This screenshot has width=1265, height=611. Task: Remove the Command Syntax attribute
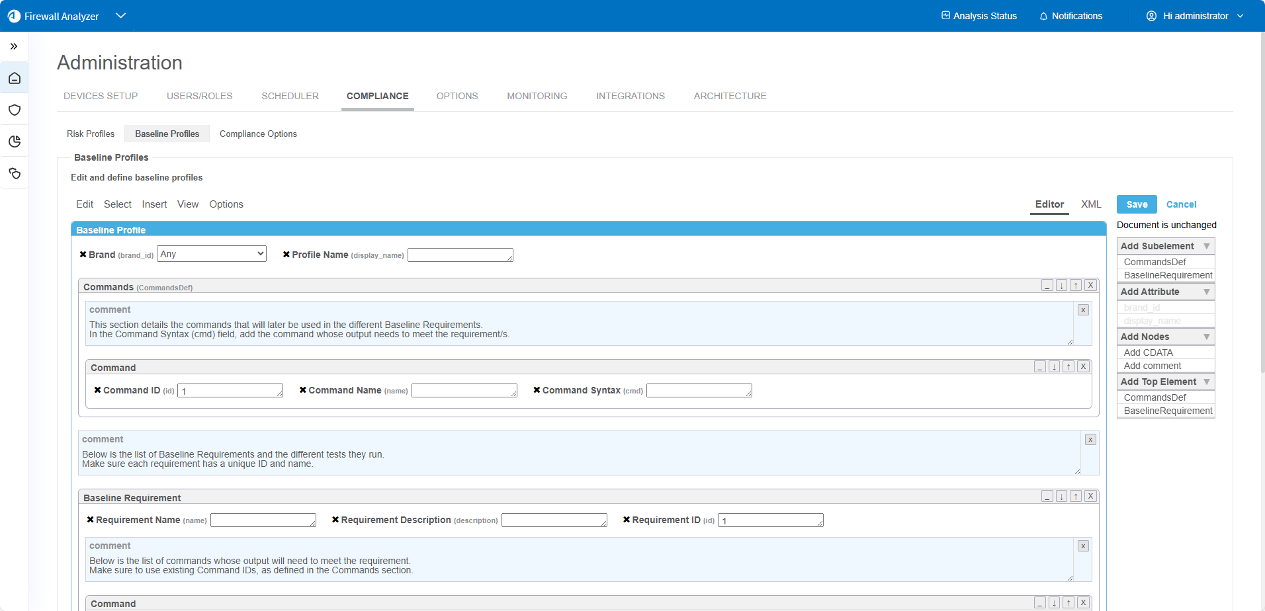pyautogui.click(x=537, y=390)
